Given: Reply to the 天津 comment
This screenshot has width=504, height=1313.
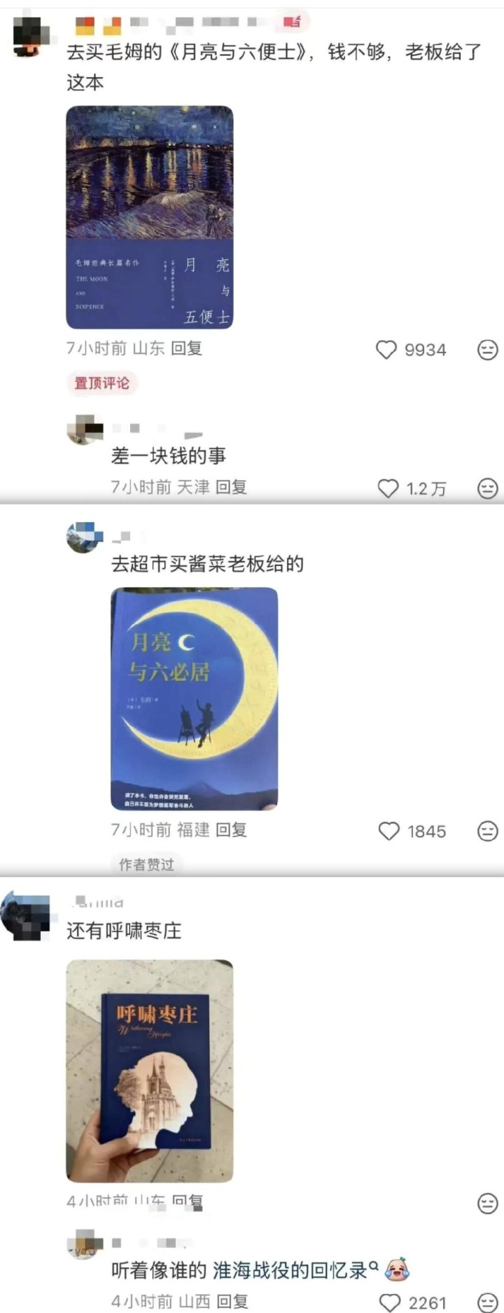Looking at the screenshot, I should [x=231, y=487].
